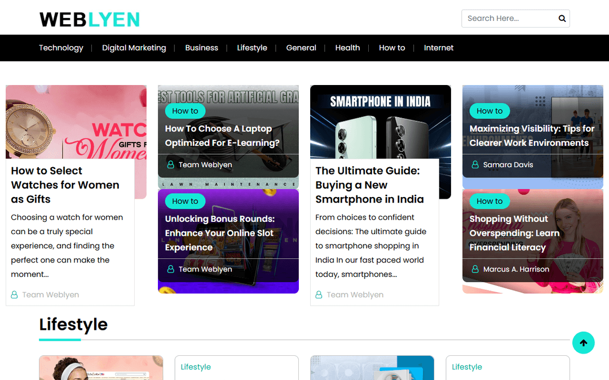This screenshot has height=380, width=609.
Task: Click How to tag on laptop article
Action: tap(186, 111)
